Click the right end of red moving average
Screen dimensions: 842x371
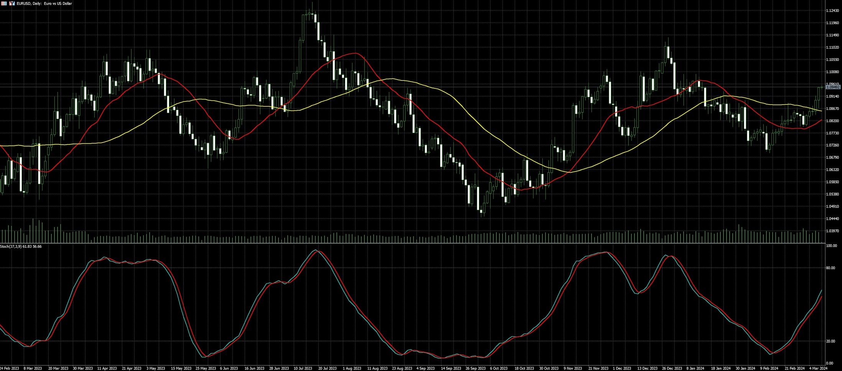(821, 120)
